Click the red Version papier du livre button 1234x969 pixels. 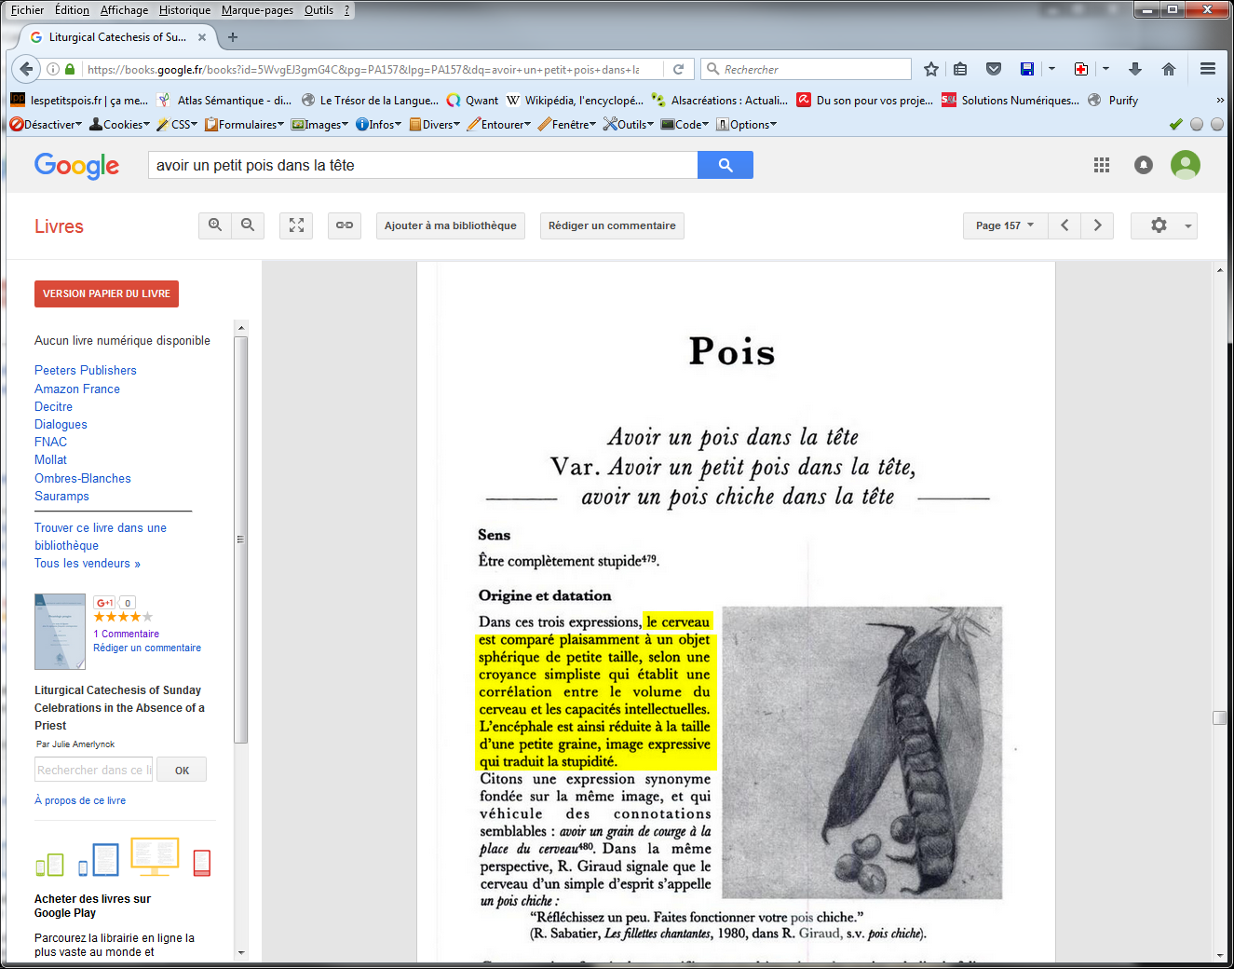106,293
